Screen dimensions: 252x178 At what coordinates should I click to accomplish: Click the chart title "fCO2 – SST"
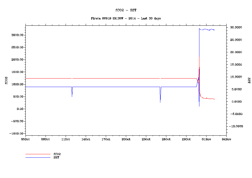tap(126, 10)
